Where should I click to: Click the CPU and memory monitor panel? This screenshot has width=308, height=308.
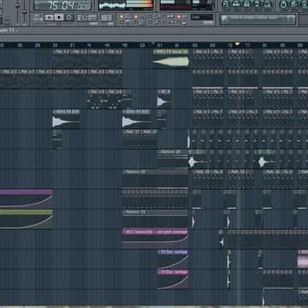[187, 5]
